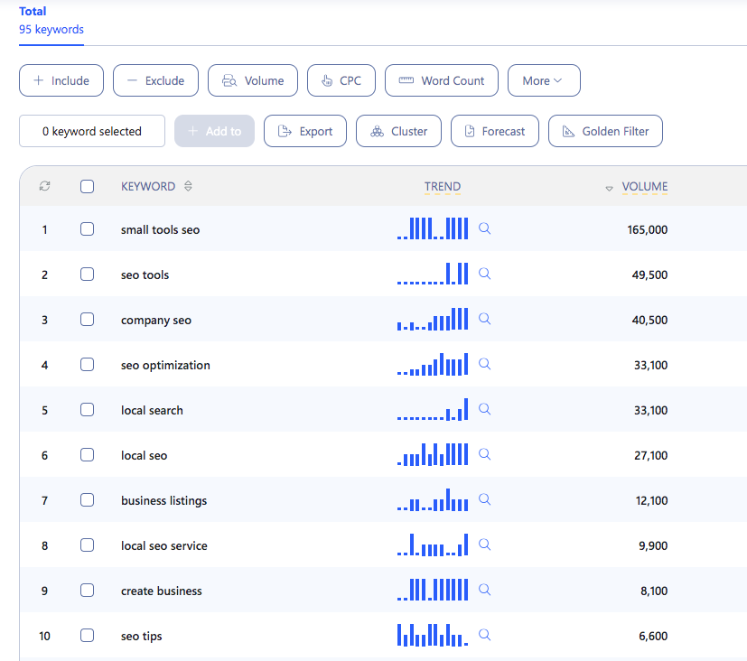Select the create business checkbox
Image resolution: width=747 pixels, height=661 pixels.
[x=88, y=590]
